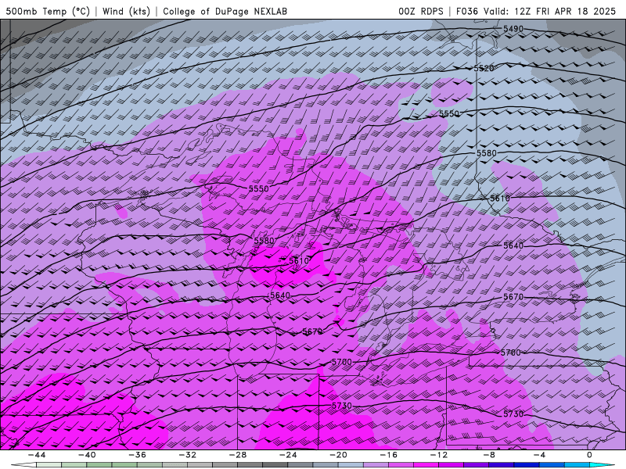Screen dimensions: 626x469
Task: Click the -4 color scale label
Action: 539,455
